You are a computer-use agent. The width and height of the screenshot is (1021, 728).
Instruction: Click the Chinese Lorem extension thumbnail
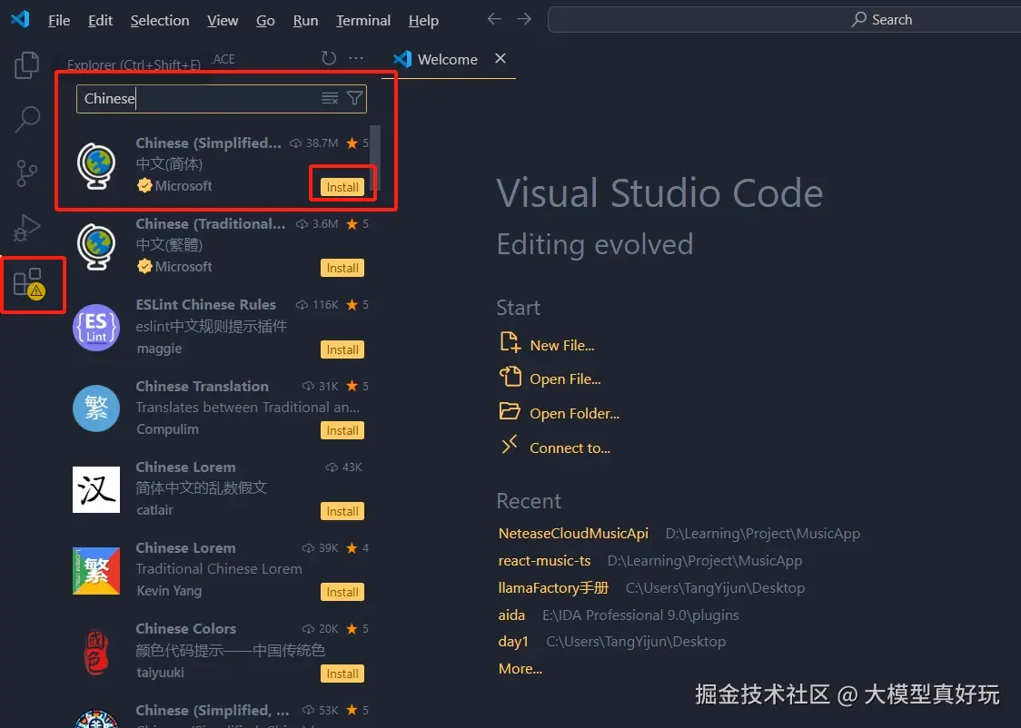[95, 489]
